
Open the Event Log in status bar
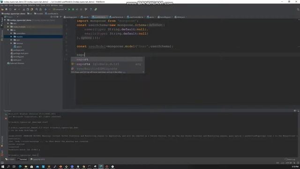point(290,160)
